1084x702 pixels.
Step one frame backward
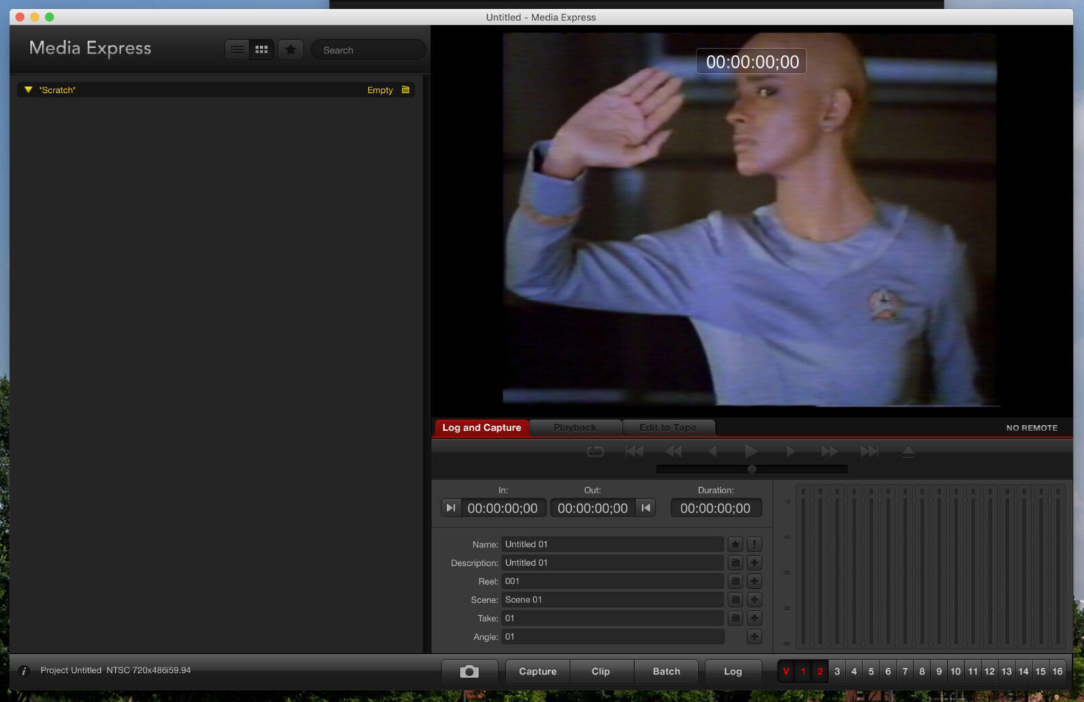click(712, 451)
